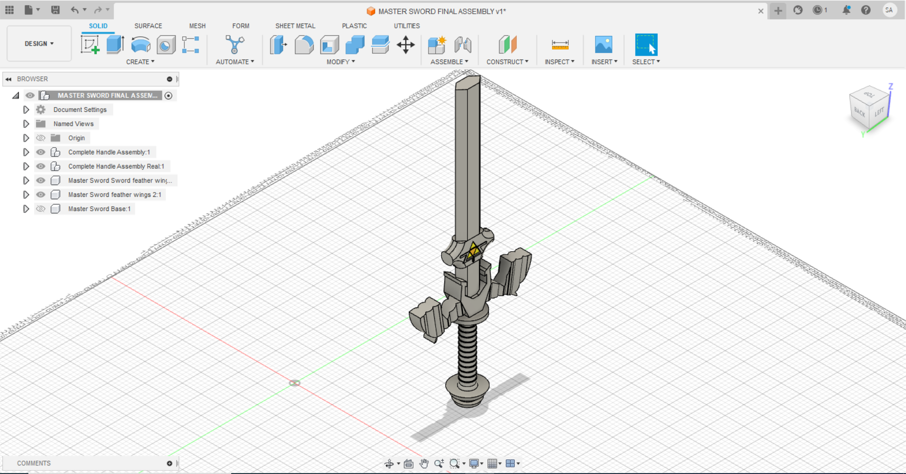Screen dimensions: 906x474
Task: Open the DESIGN workspace dropdown
Action: [39, 43]
